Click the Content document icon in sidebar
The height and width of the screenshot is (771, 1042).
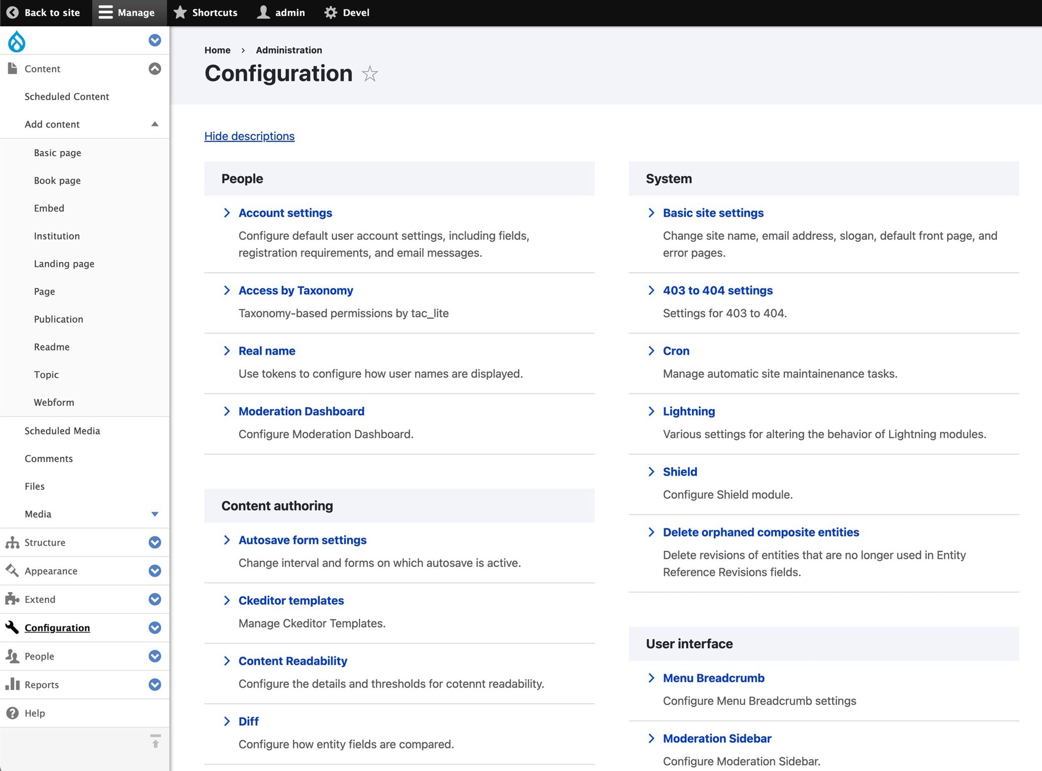(x=12, y=68)
